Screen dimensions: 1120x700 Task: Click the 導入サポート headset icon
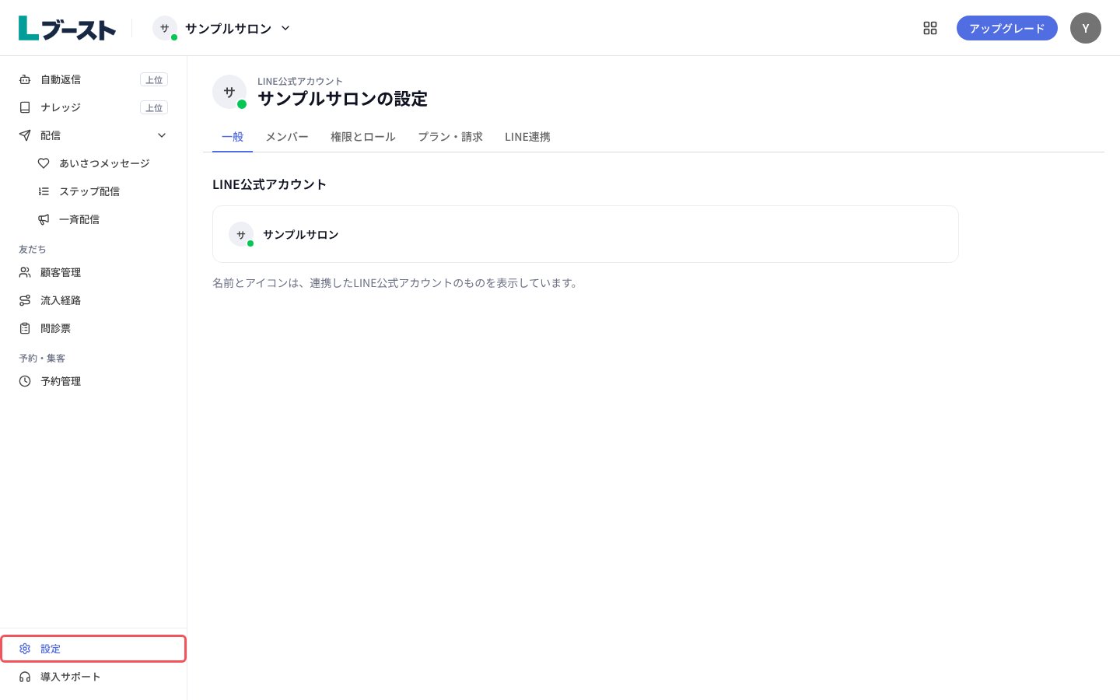click(25, 677)
